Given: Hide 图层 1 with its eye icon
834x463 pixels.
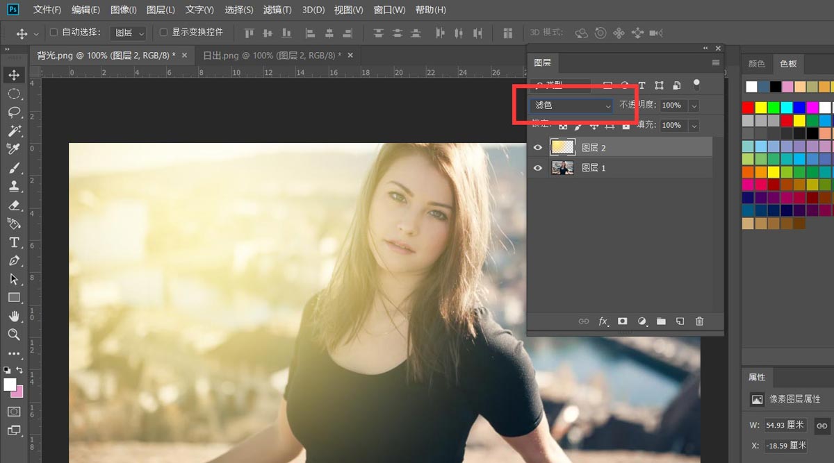Looking at the screenshot, I should [538, 168].
